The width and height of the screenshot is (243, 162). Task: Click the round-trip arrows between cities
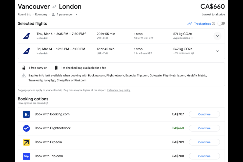click(x=54, y=7)
